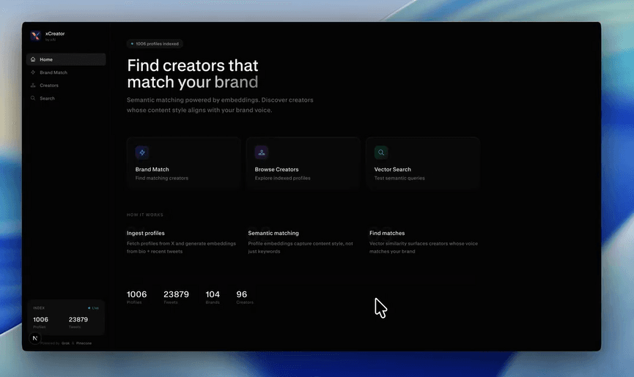Open Search from the sidebar
Screen dimensions: 634x377
(66, 98)
